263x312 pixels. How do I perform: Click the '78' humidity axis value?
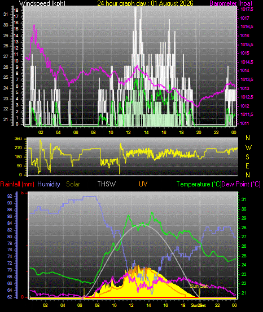[10, 243]
